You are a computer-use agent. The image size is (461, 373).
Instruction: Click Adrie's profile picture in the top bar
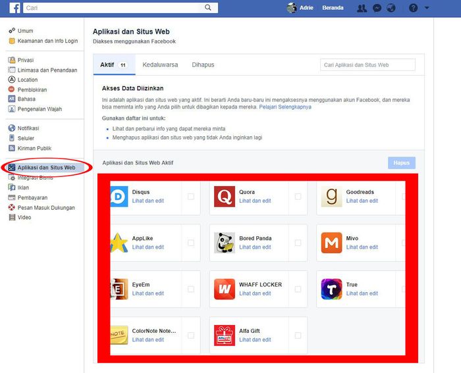pyautogui.click(x=292, y=8)
